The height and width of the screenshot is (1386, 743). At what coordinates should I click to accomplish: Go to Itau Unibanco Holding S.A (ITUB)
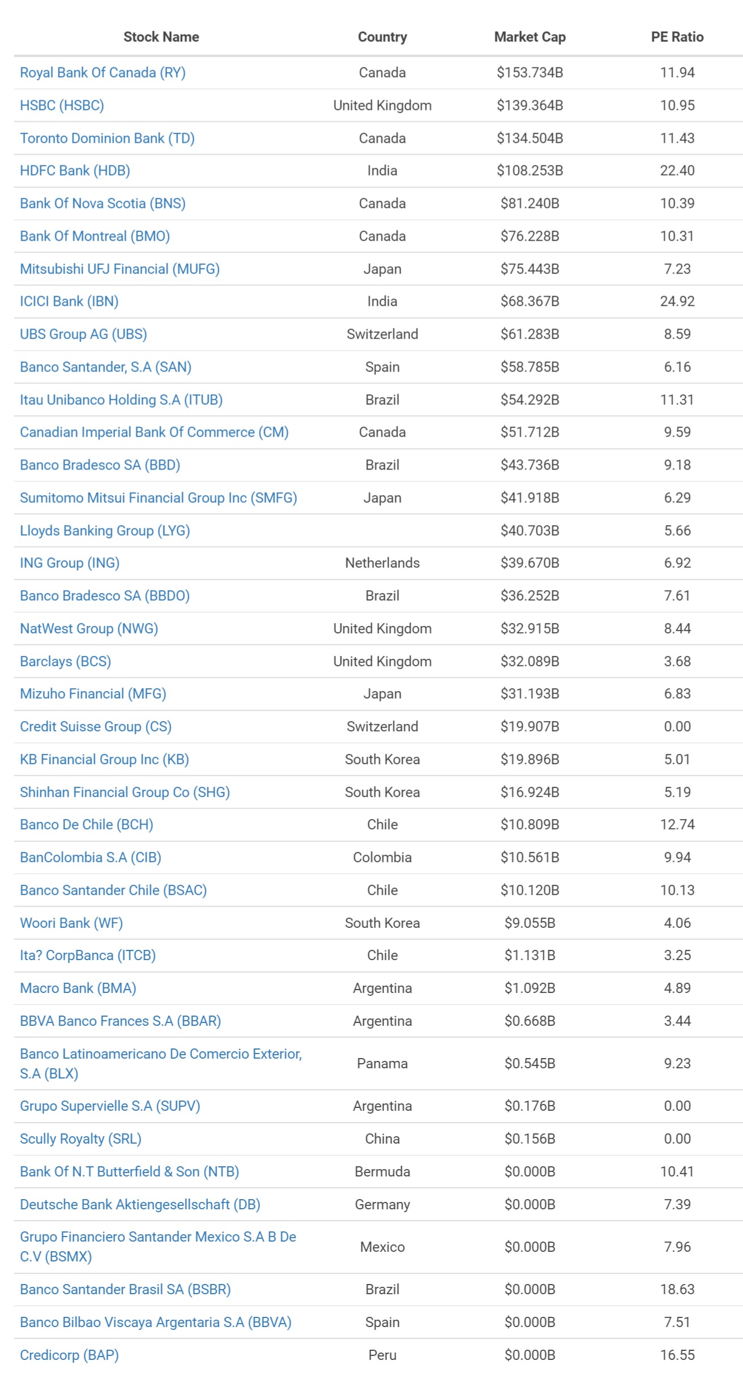click(x=121, y=400)
